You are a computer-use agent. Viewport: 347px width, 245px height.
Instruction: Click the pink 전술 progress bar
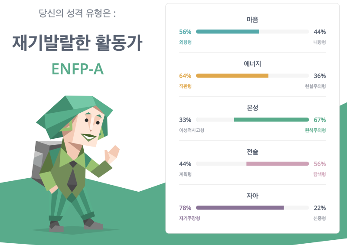pos(252,164)
